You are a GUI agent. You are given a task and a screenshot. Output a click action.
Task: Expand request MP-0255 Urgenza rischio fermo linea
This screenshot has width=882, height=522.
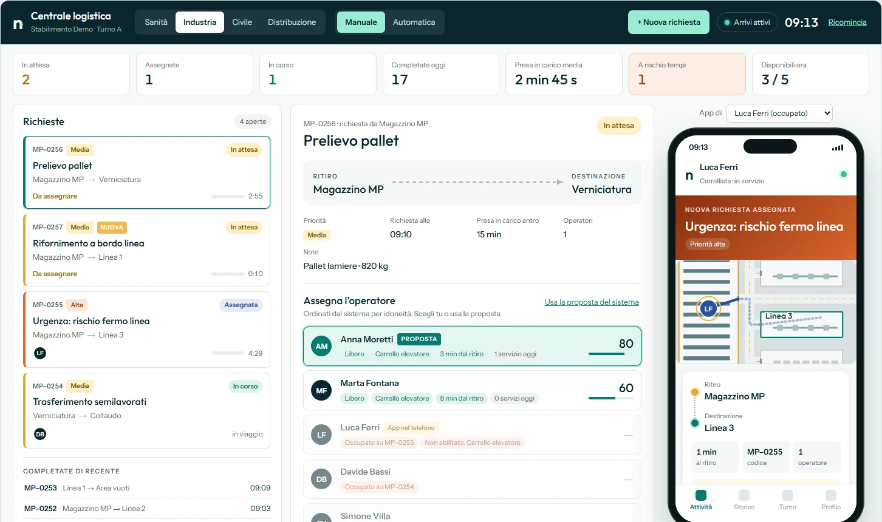147,330
